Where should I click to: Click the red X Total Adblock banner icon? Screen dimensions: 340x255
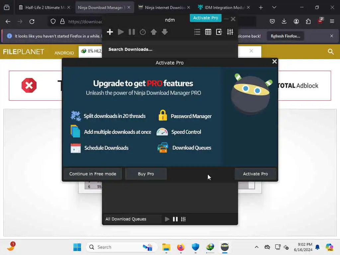[29, 85]
